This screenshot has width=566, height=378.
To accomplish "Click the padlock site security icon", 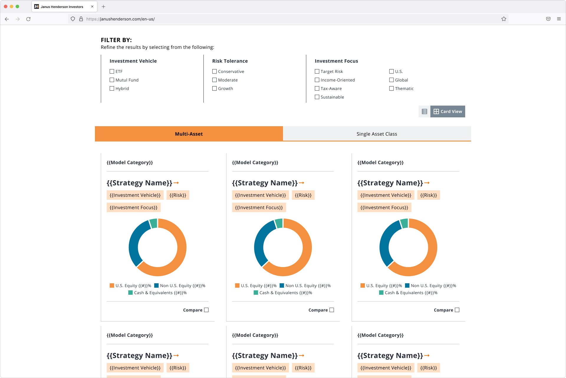I will (81, 19).
